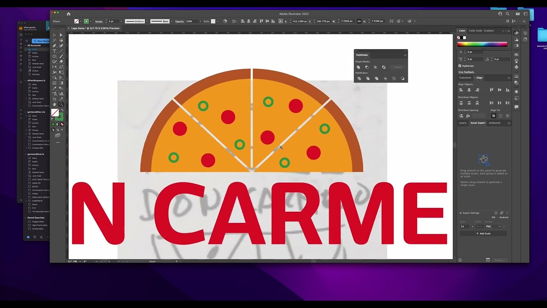Select the Ellipse tool
Viewport: 547px width, 308px height.
[54, 56]
